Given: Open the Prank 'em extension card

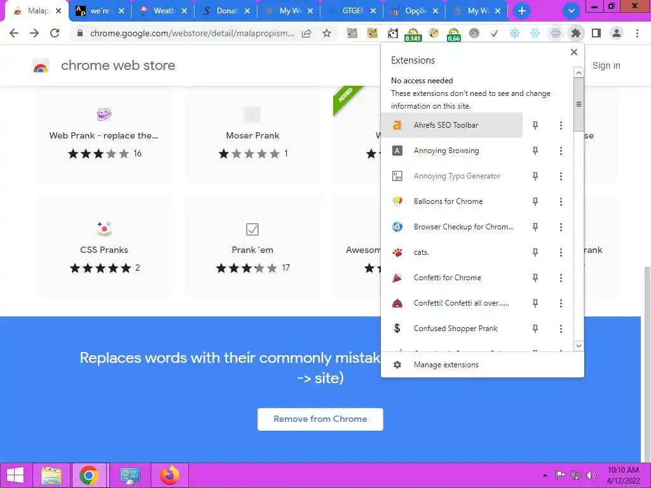Looking at the screenshot, I should click(252, 246).
